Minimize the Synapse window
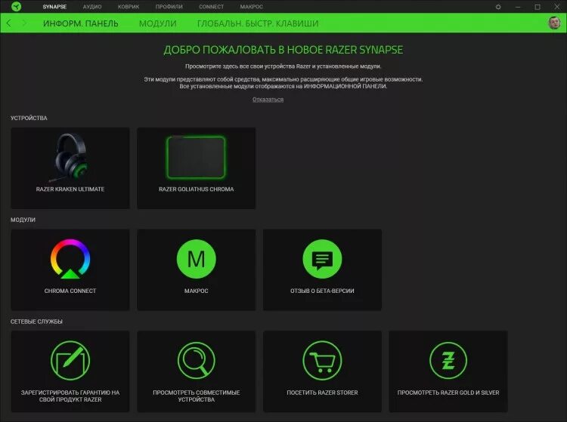 [518, 7]
